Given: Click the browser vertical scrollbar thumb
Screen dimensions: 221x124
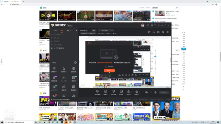Looking at the screenshot, I should click(220, 57).
